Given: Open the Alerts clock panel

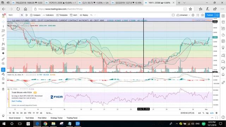Looking at the screenshot, I should pos(223,22).
